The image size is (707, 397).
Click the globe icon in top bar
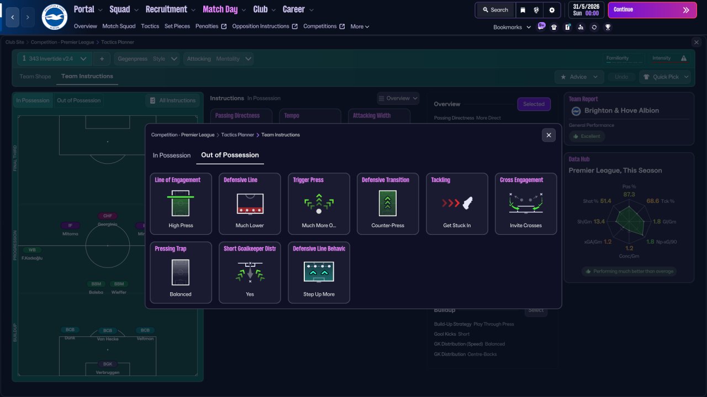click(x=536, y=10)
